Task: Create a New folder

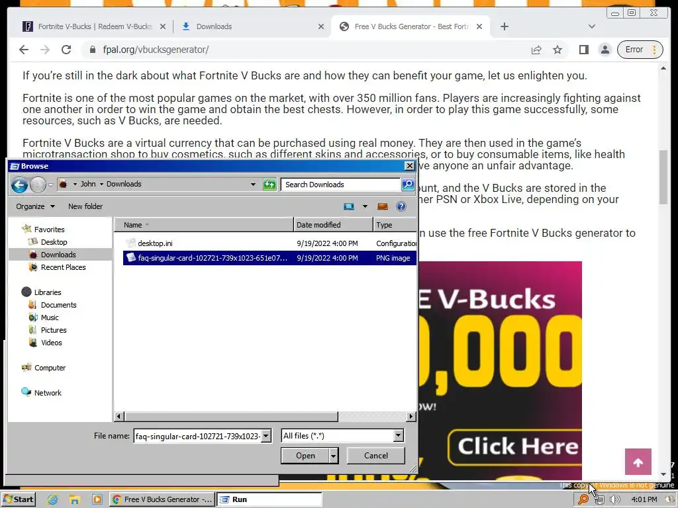Action: (x=85, y=206)
